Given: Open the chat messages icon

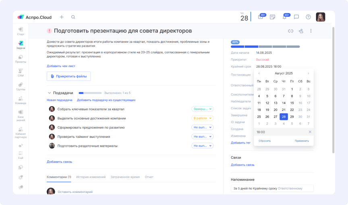Looking at the screenshot, I should (296, 17).
